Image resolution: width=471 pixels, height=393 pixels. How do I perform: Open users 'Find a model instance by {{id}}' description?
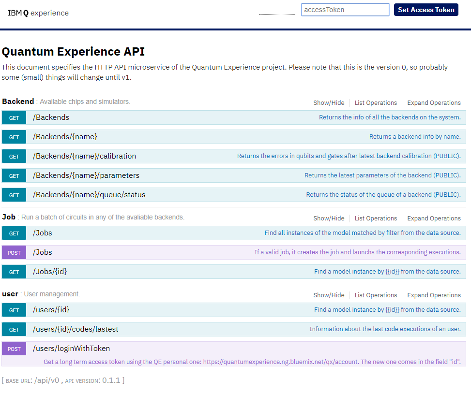coord(387,309)
